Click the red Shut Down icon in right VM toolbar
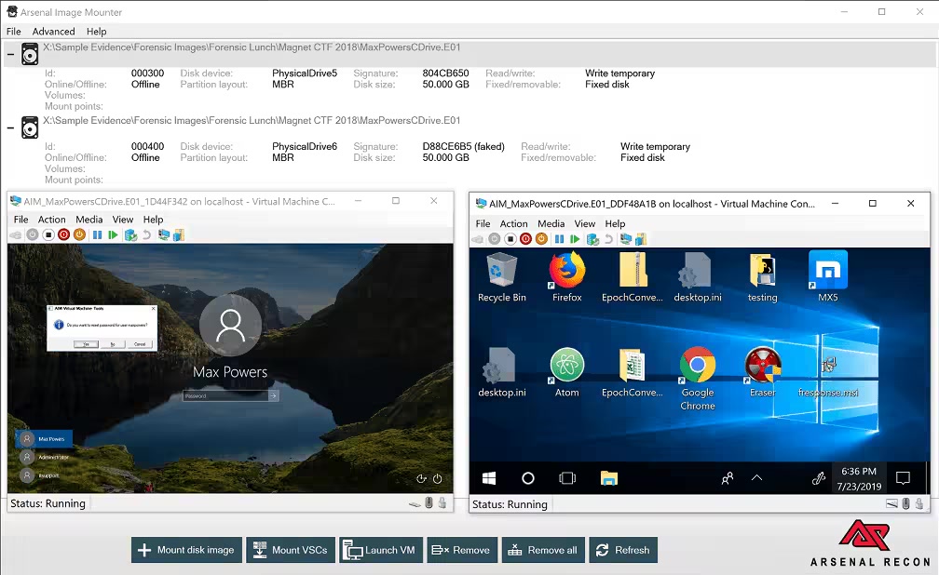The width and height of the screenshot is (939, 575). click(526, 239)
